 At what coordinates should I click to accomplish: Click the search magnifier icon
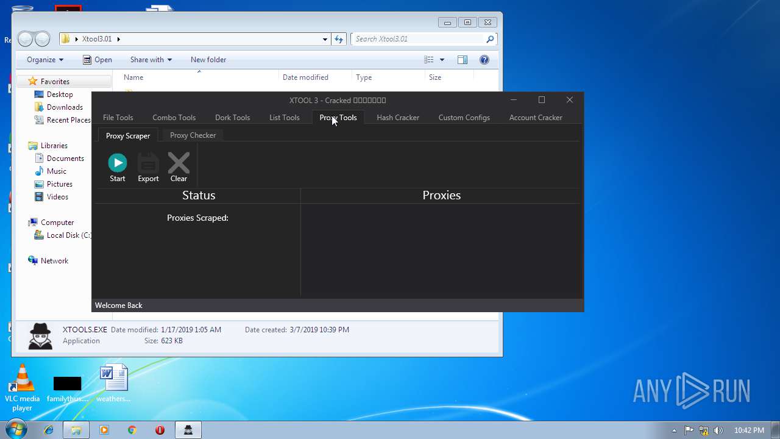click(490, 39)
